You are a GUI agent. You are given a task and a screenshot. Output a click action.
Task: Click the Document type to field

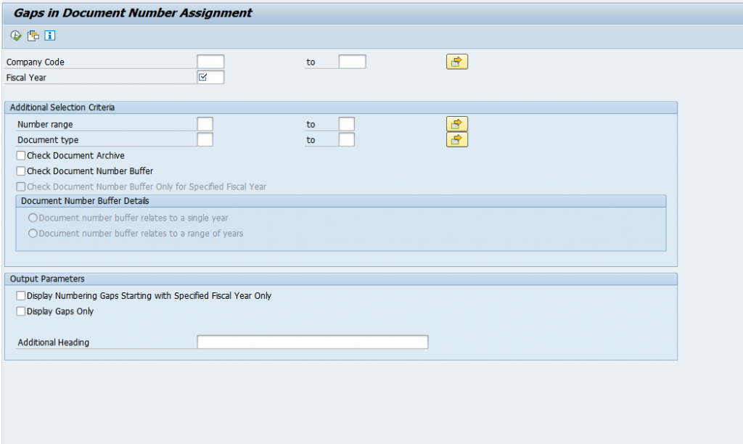point(346,139)
